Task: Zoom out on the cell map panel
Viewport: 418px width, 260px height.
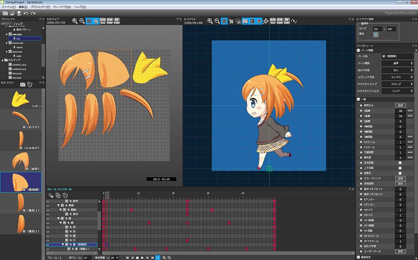Action: click(x=82, y=21)
